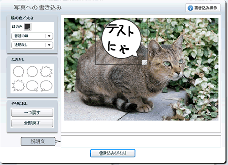Screen dimensions: 228x165
Task: Expand the 普通の線 line type dropdown
Action: tap(32, 36)
